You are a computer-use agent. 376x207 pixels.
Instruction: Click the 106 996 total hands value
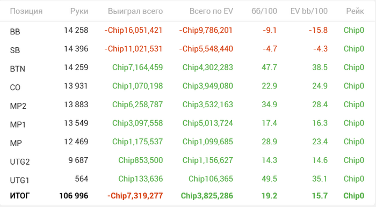(74, 196)
